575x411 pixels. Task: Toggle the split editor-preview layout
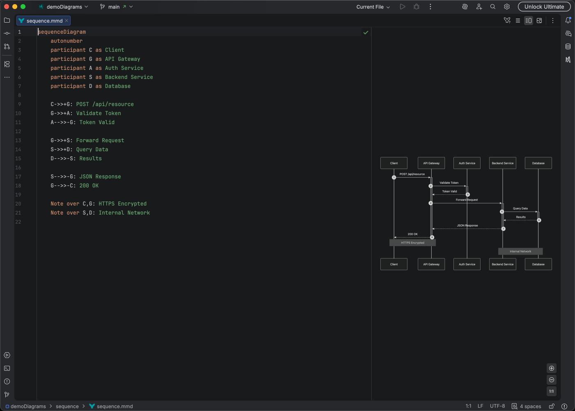pos(529,20)
